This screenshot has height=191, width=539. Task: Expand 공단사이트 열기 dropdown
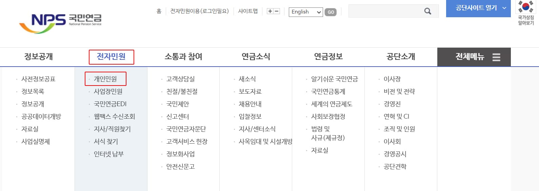click(x=478, y=8)
